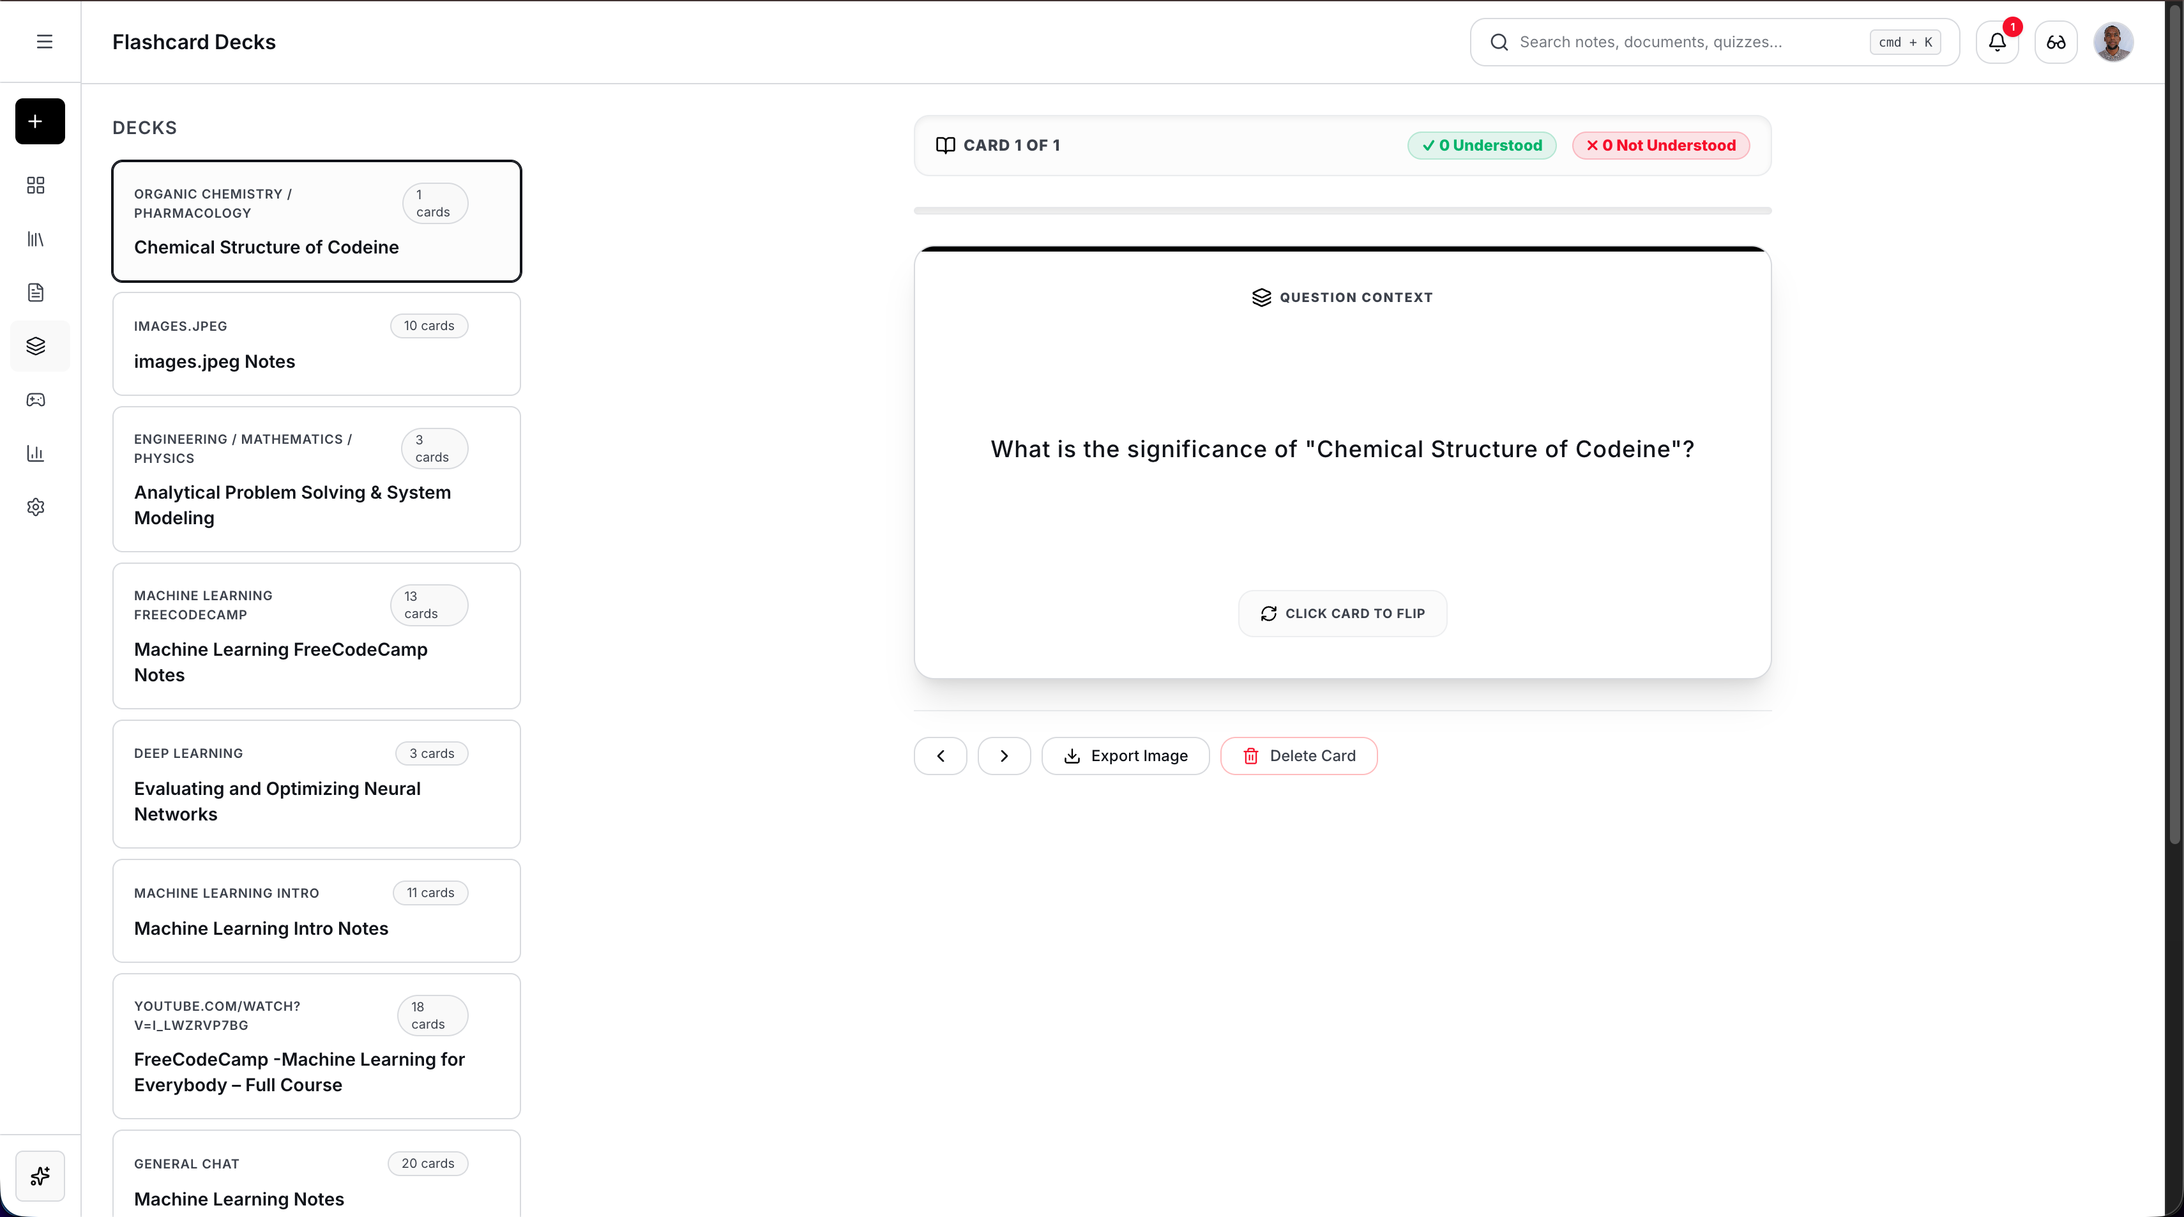The width and height of the screenshot is (2184, 1217).
Task: Open the bar chart analytics icon
Action: pos(36,453)
